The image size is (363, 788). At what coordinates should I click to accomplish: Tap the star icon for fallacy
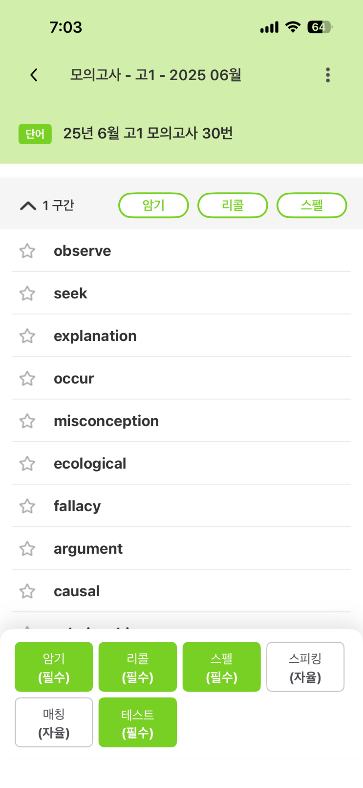pyautogui.click(x=27, y=506)
